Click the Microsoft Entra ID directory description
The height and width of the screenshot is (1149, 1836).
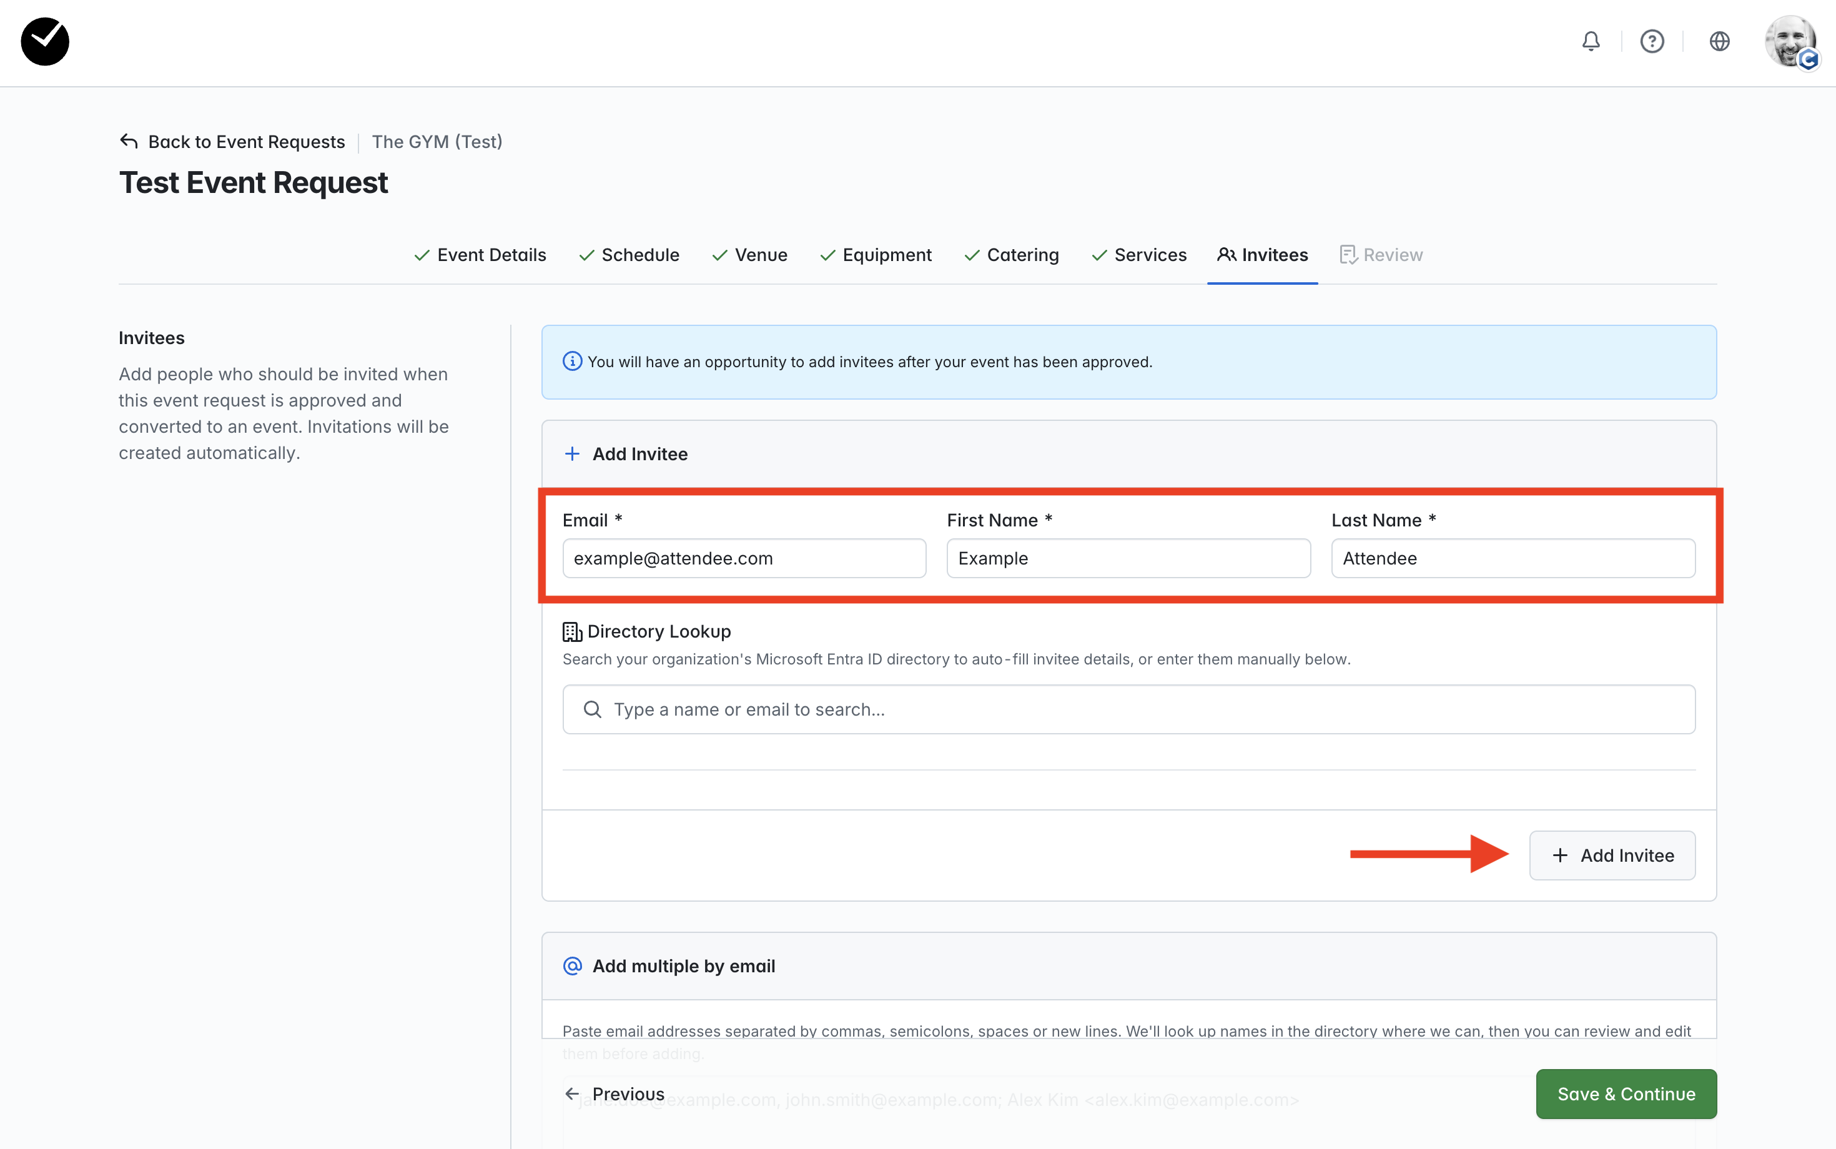[x=957, y=659]
